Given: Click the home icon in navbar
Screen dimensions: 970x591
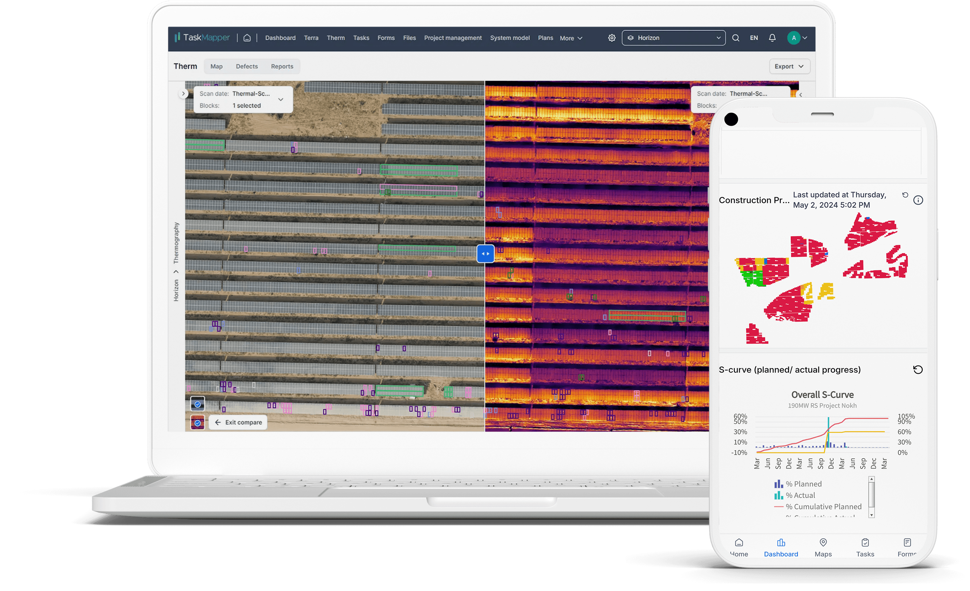Looking at the screenshot, I should [247, 38].
